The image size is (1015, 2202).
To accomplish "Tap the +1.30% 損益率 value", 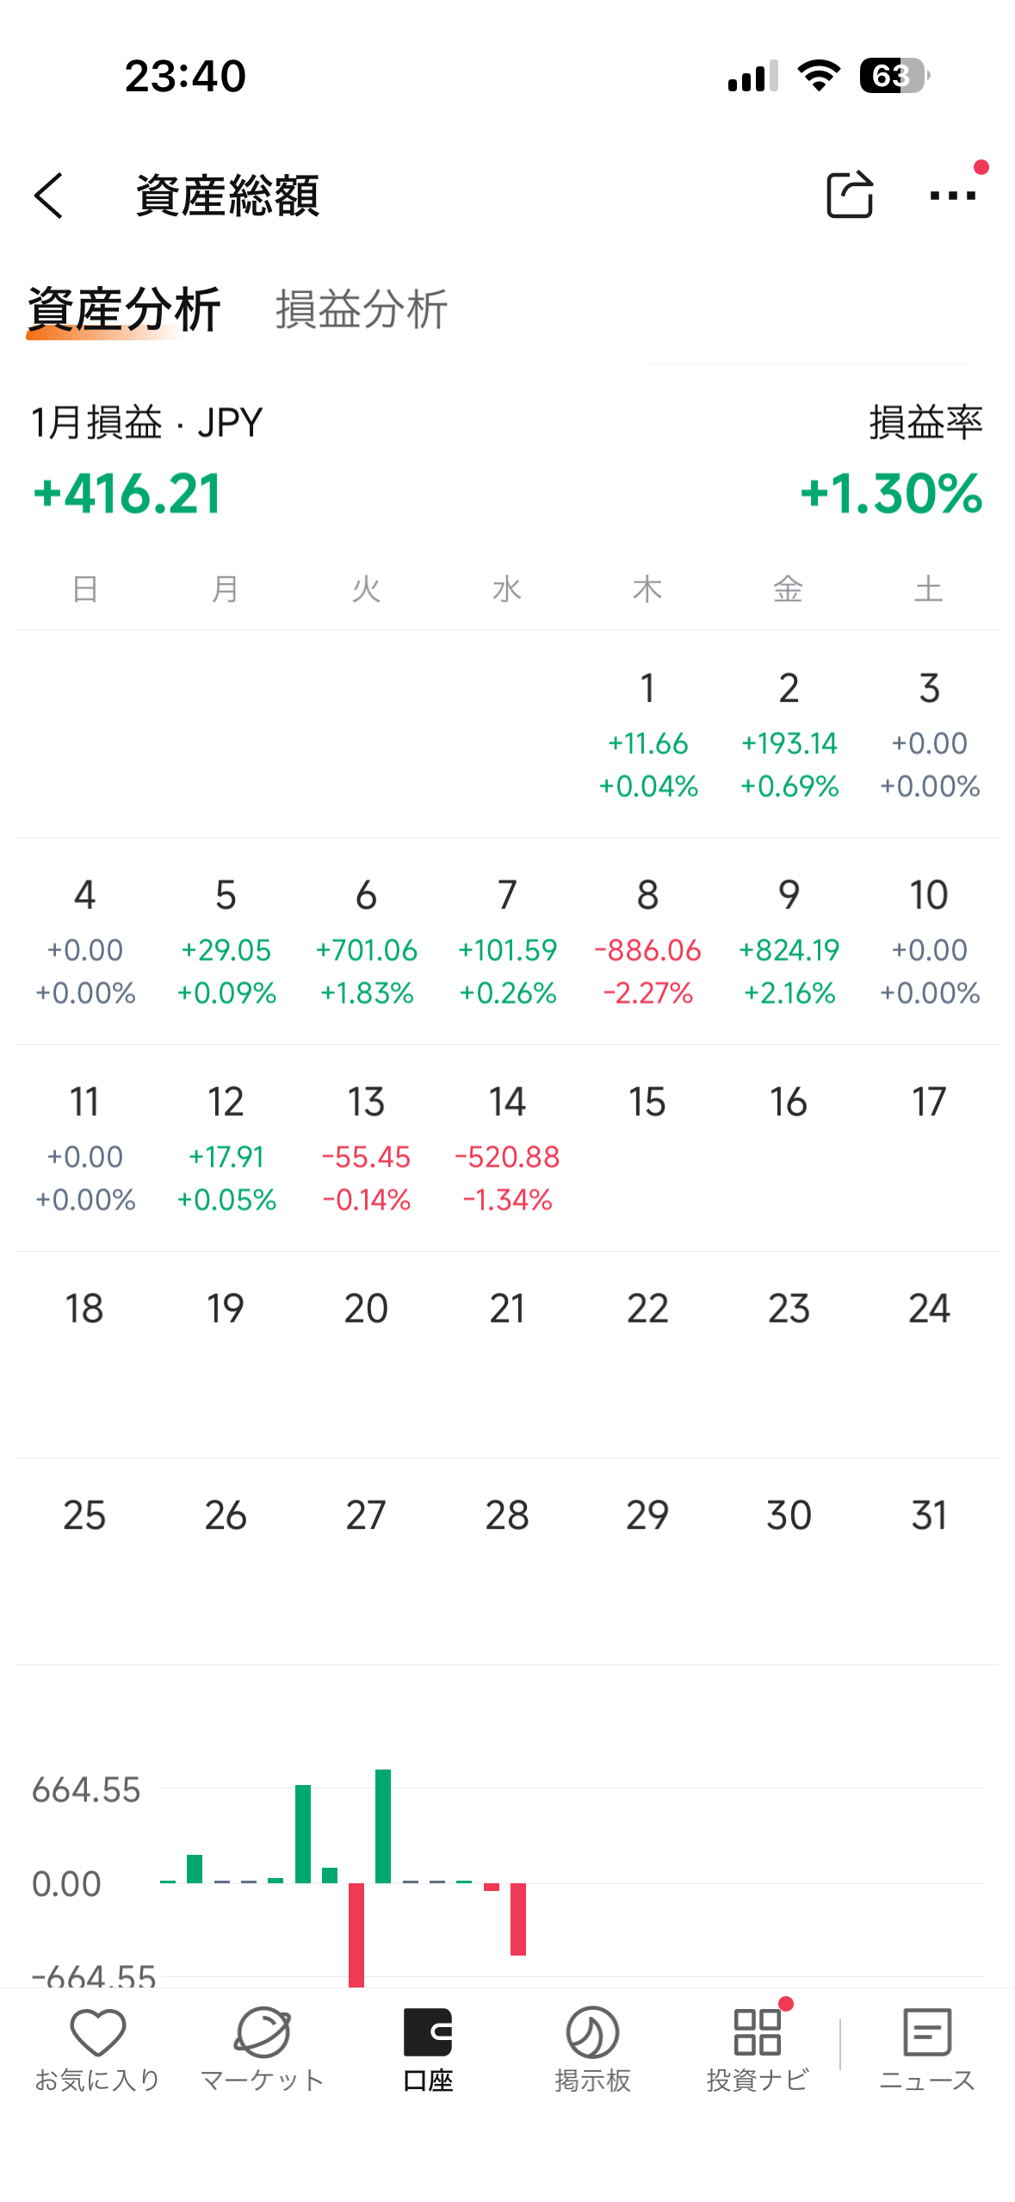I will (x=890, y=495).
